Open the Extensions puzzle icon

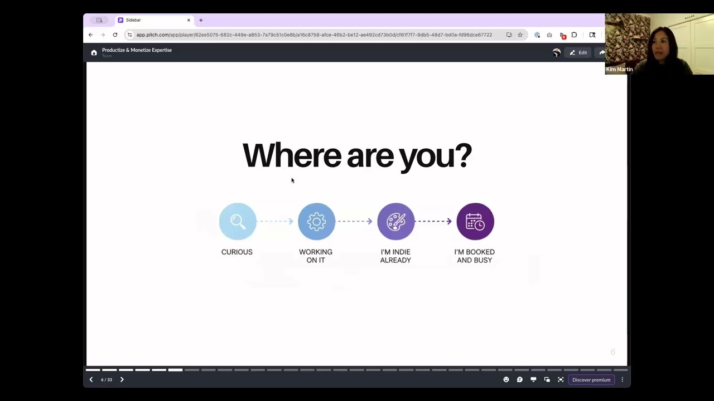click(x=574, y=35)
